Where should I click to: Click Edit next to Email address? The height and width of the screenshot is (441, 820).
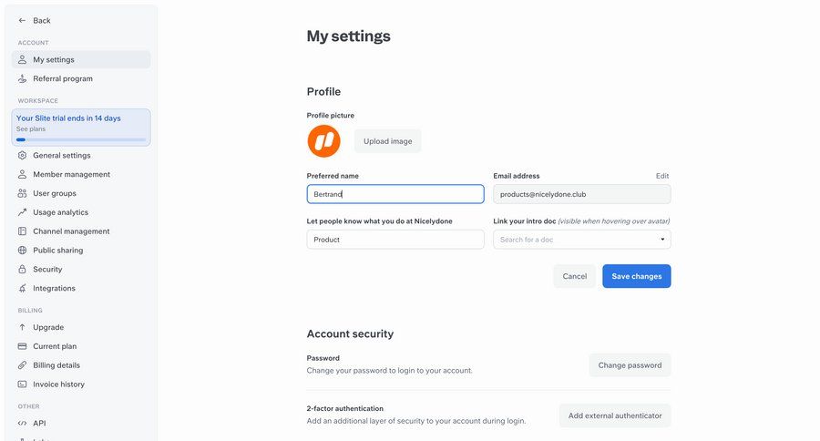pyautogui.click(x=662, y=176)
